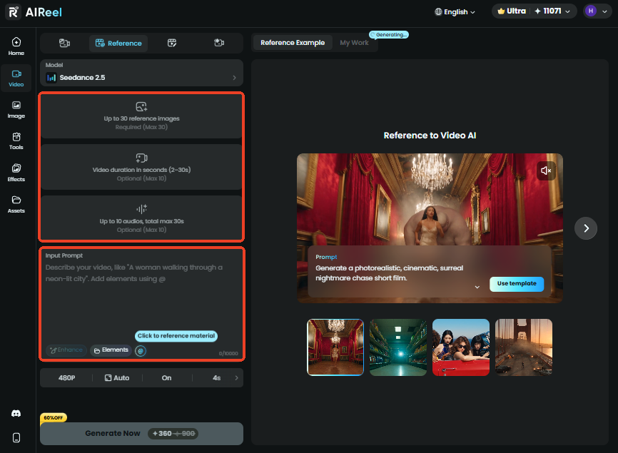Open Ultra plan credits dropdown
Image resolution: width=618 pixels, height=453 pixels.
click(x=534, y=11)
